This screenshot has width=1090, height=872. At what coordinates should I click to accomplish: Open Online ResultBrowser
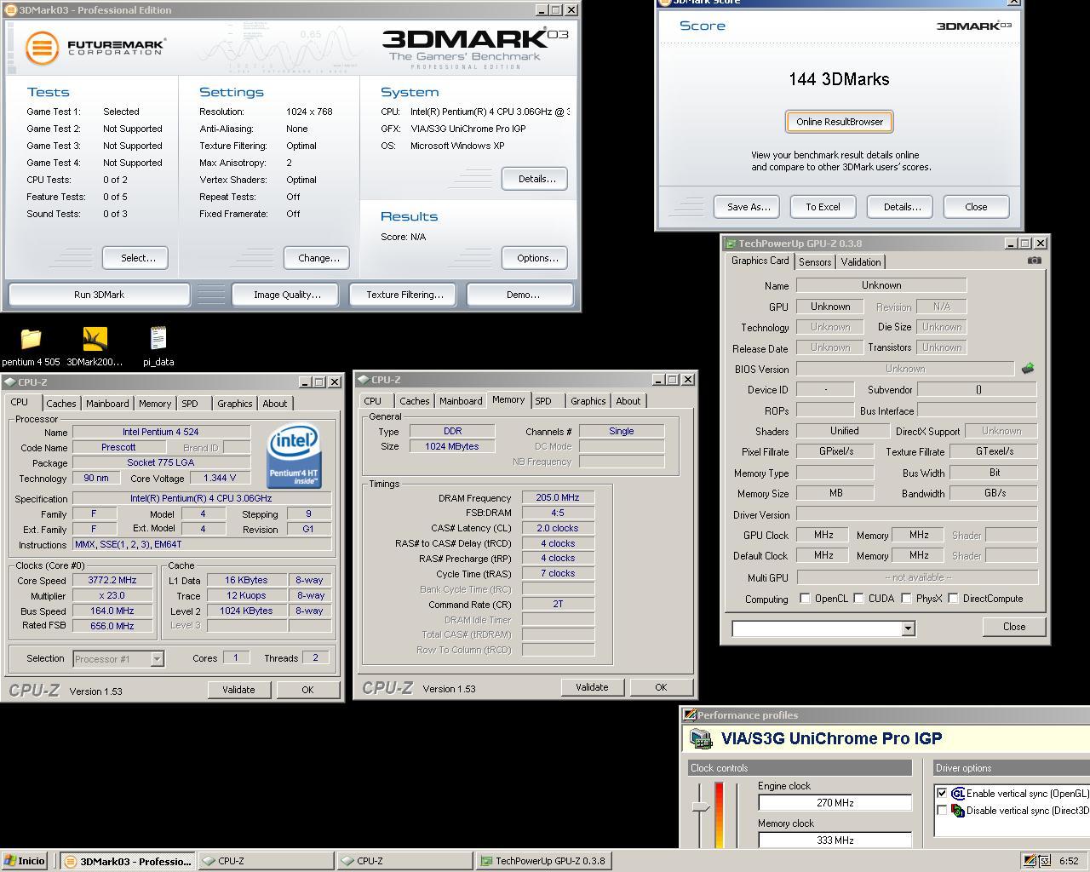(x=840, y=122)
